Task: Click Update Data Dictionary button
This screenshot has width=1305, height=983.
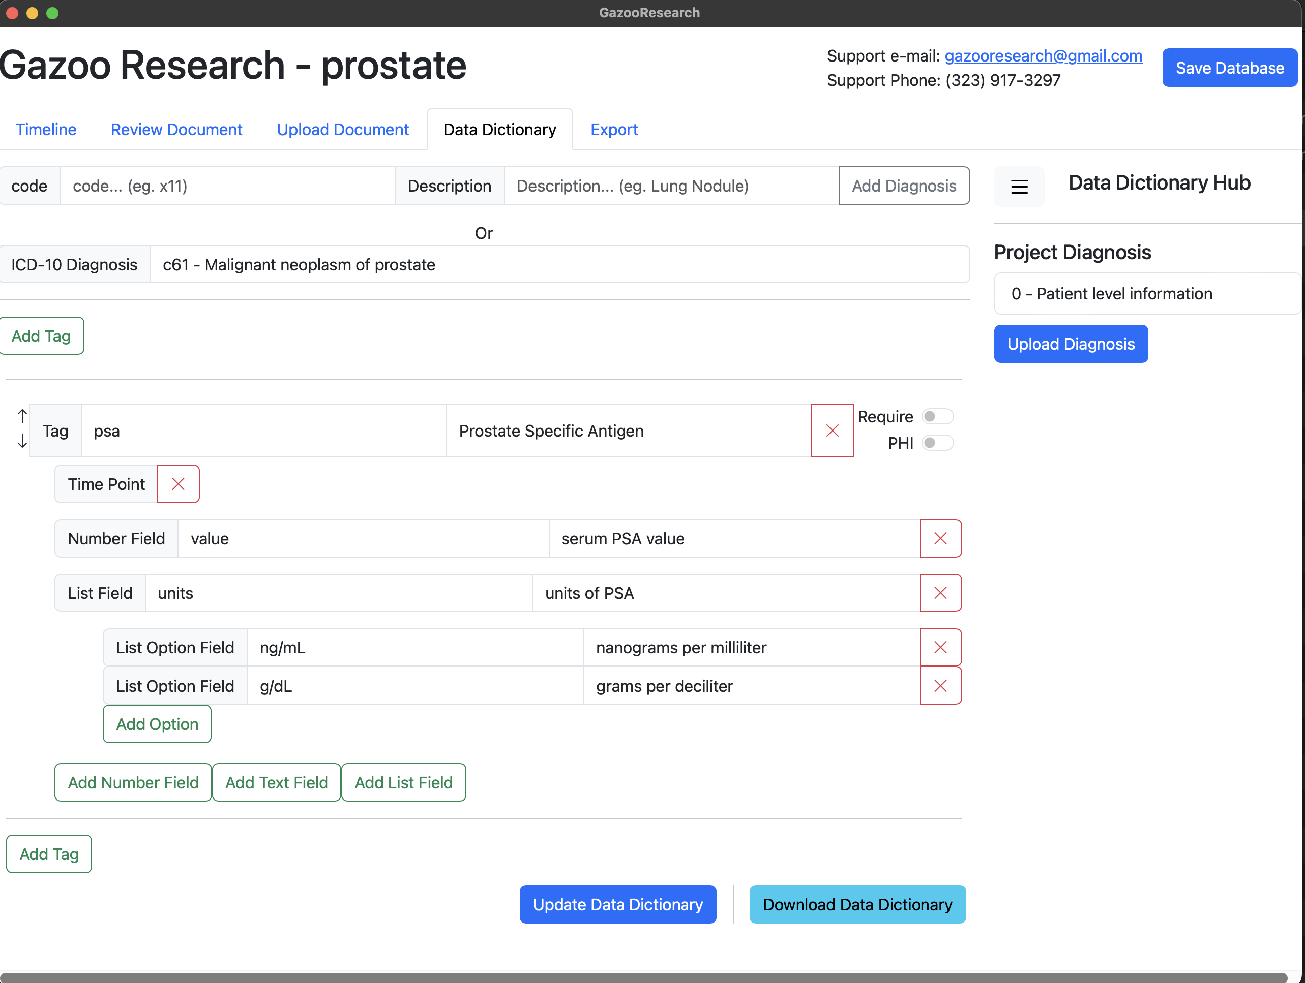Action: coord(618,904)
